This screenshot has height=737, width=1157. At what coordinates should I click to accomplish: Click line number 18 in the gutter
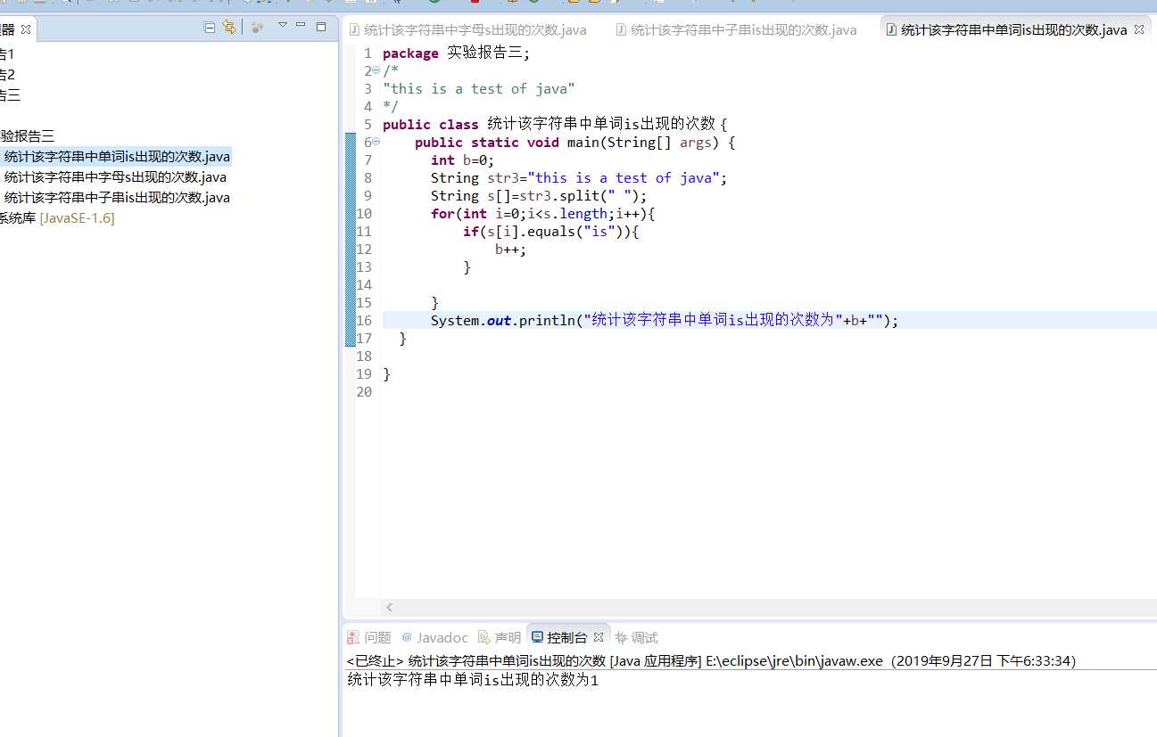(x=364, y=356)
